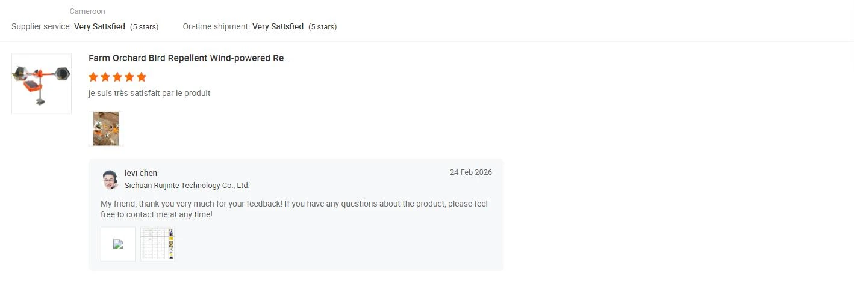This screenshot has height=281, width=854.
Task: Click levi chen's profile avatar
Action: (x=110, y=179)
